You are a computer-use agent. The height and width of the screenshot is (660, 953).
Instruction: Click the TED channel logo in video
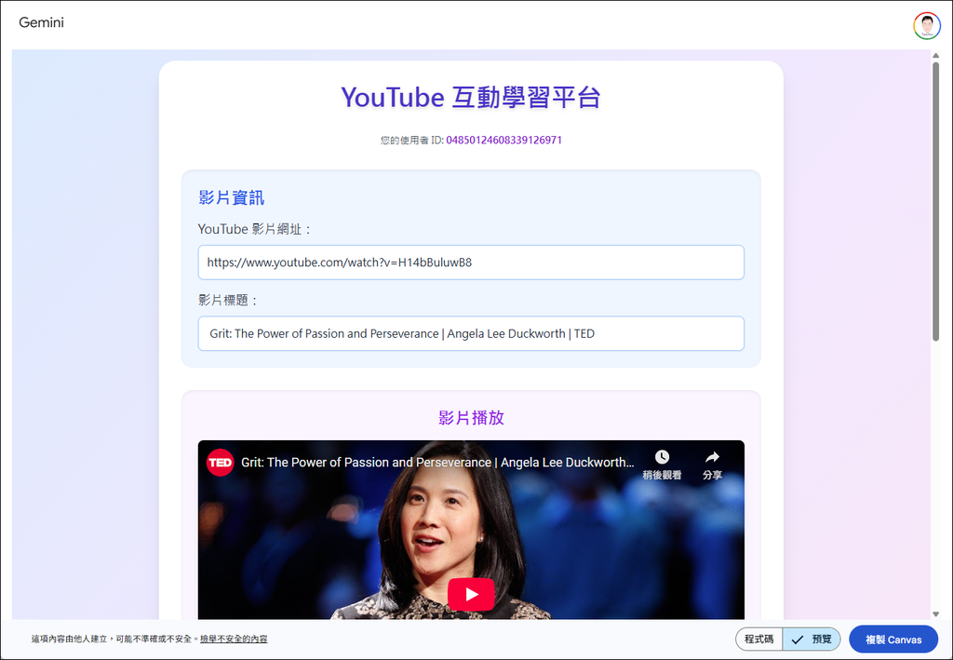click(220, 463)
